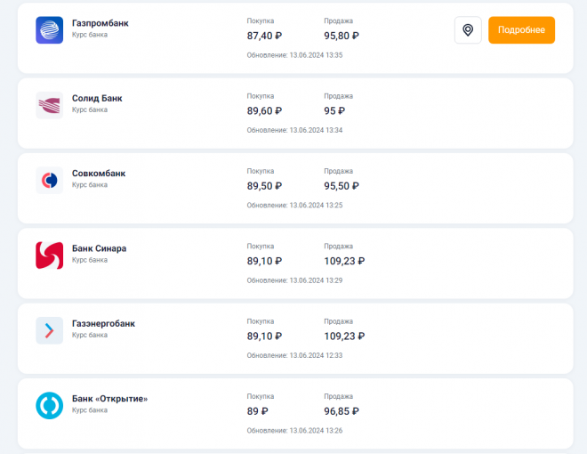Open the Банк «Открытие» name link

(x=109, y=399)
